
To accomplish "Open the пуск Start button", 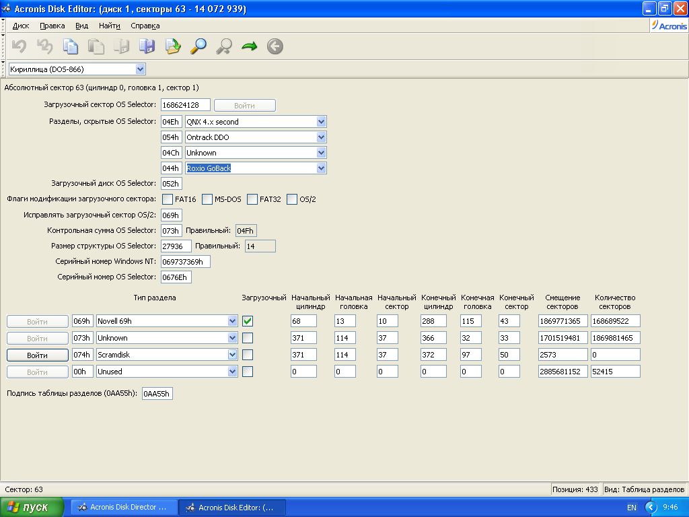I will (x=32, y=508).
